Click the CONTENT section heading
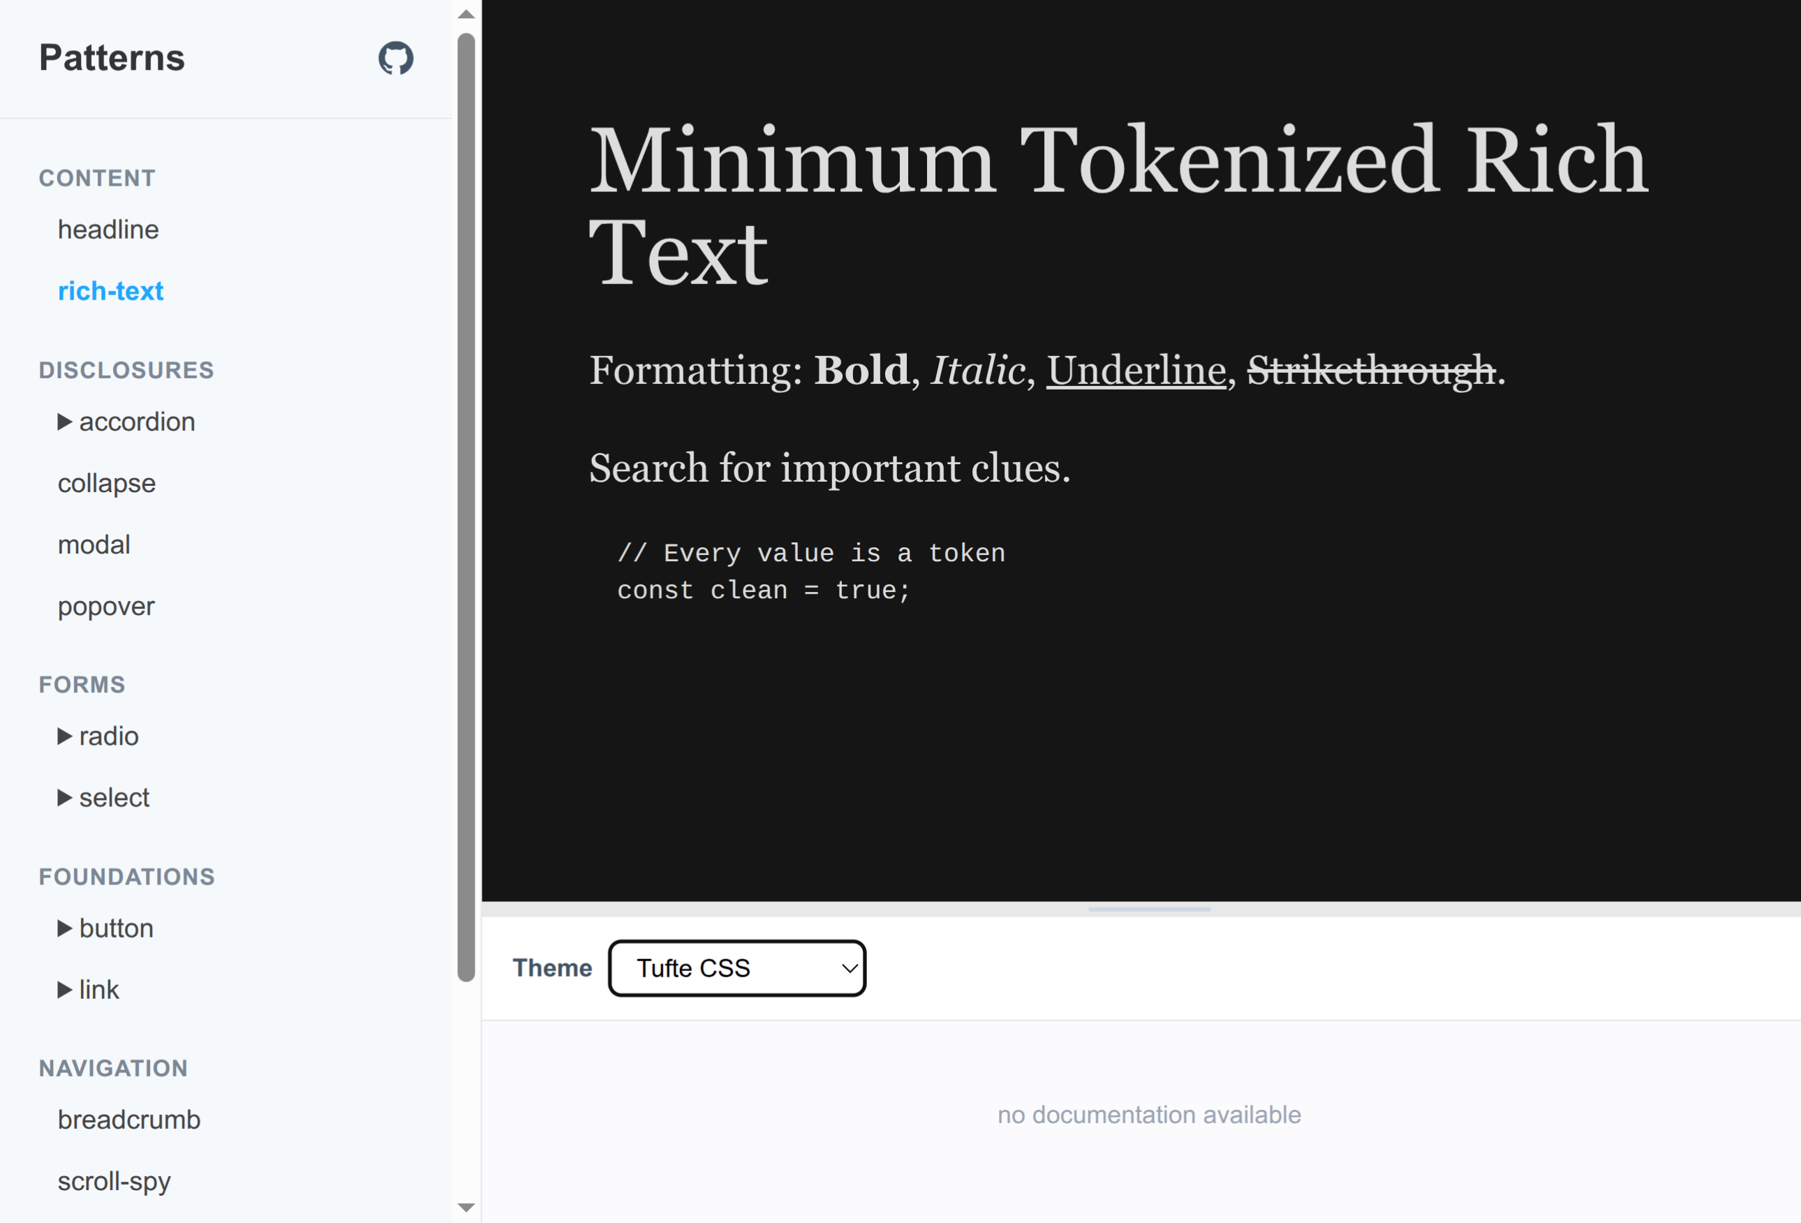The width and height of the screenshot is (1801, 1223). click(x=96, y=177)
